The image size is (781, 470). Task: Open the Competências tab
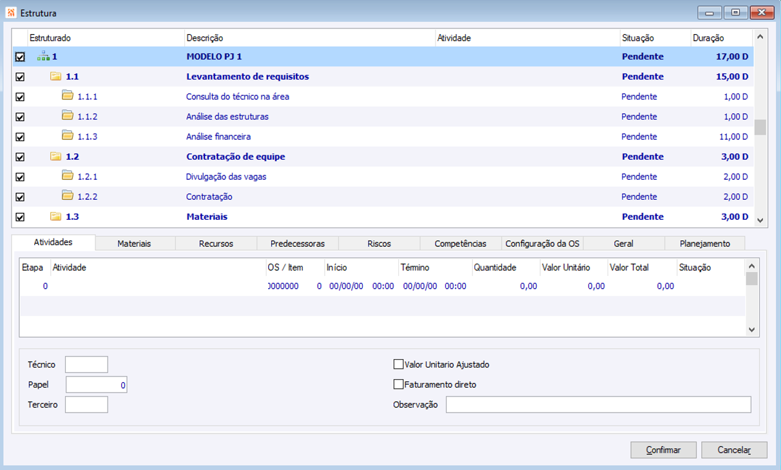[x=460, y=244]
